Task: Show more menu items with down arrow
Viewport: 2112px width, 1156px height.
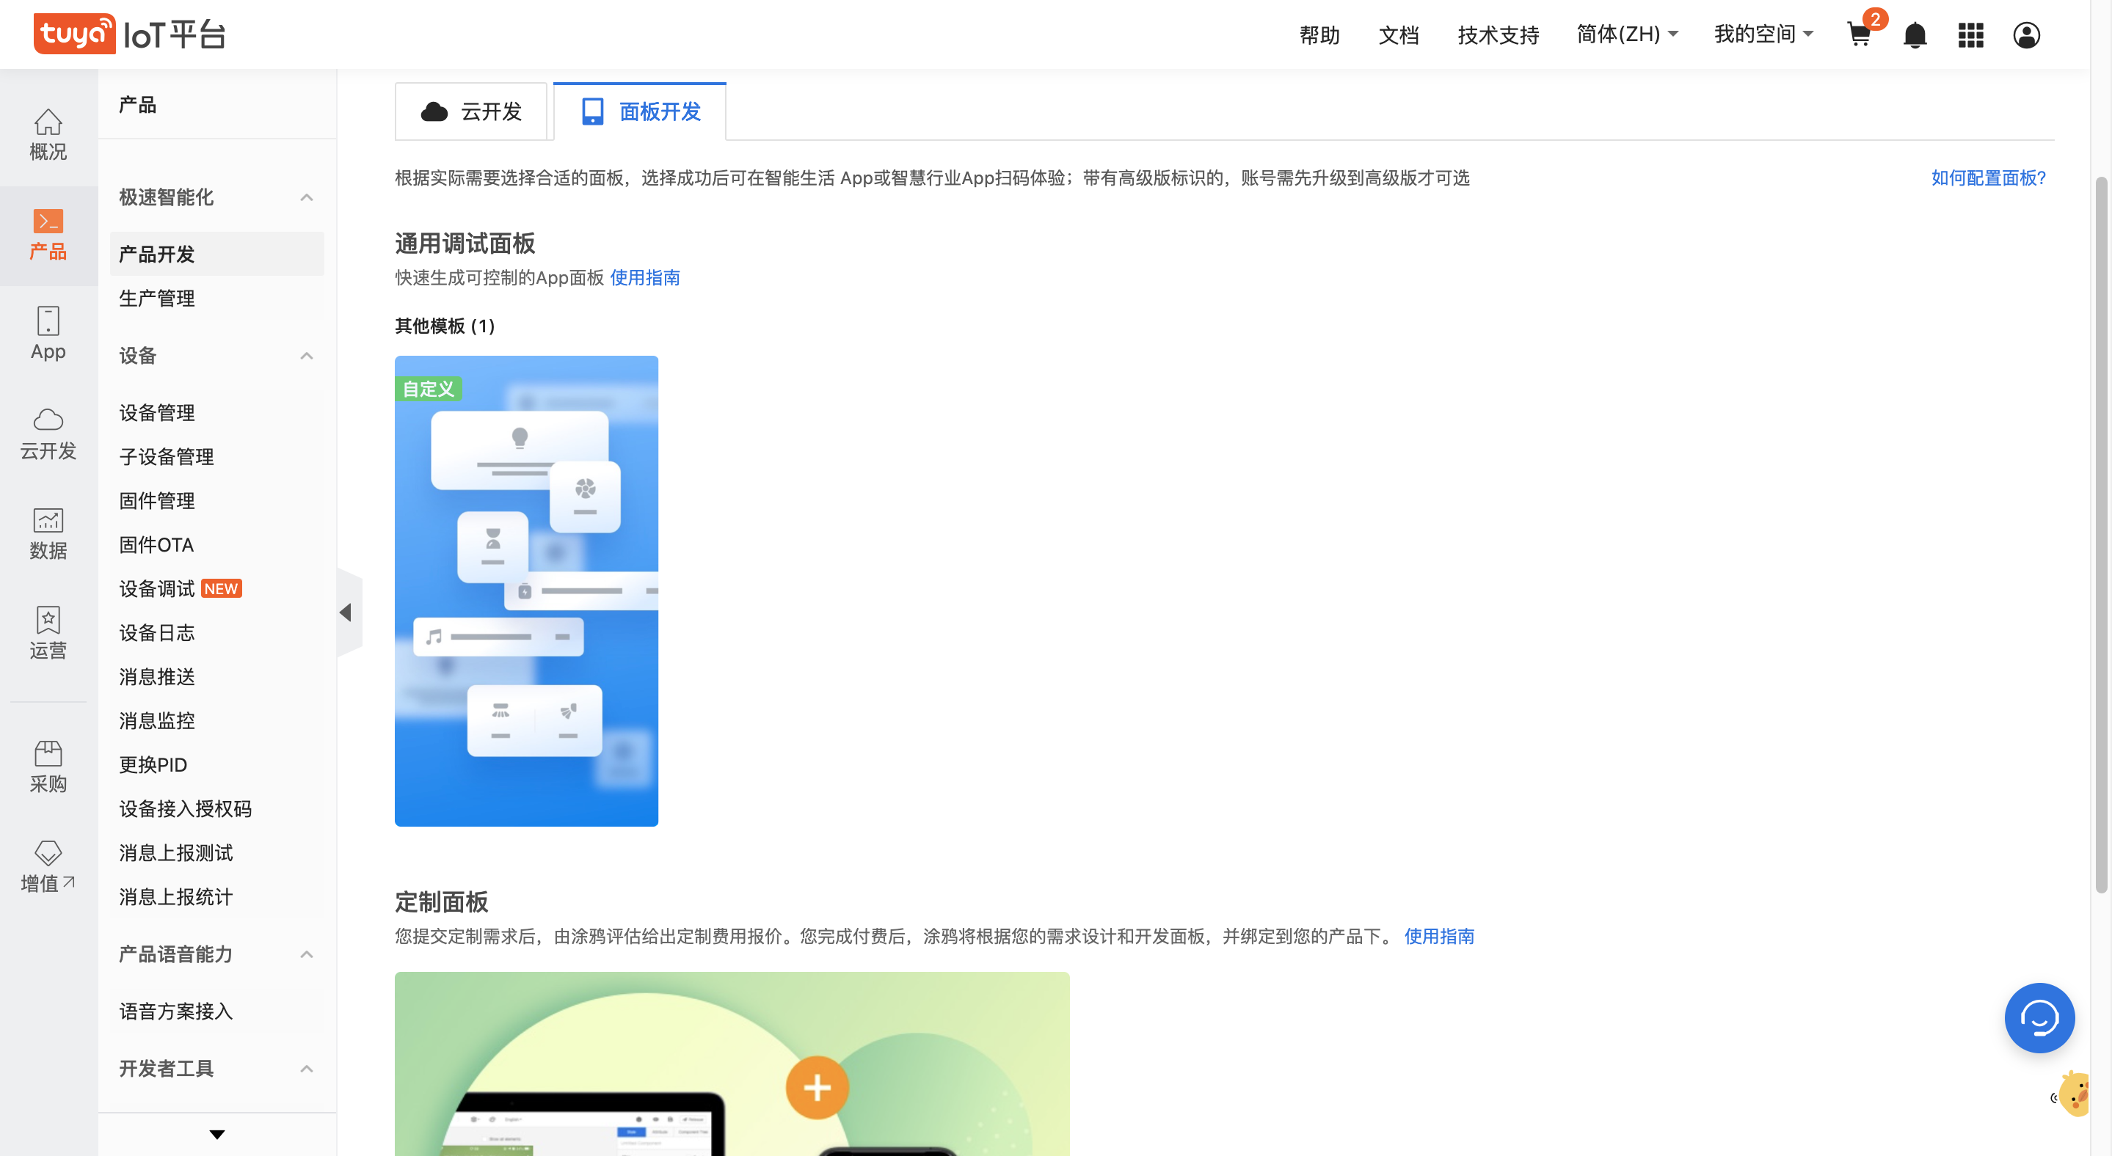Action: (x=216, y=1135)
